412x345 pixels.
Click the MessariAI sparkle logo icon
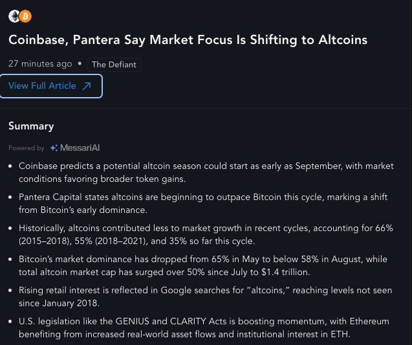tap(54, 148)
